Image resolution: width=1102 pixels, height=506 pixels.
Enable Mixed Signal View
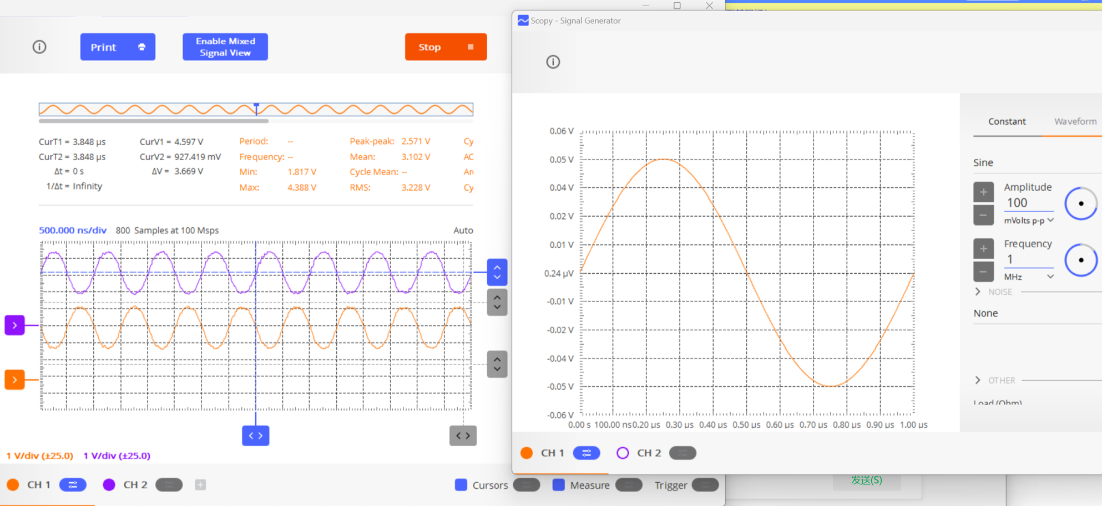click(x=225, y=47)
